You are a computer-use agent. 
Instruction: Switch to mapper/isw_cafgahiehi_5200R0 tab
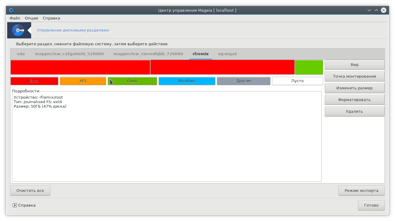point(69,54)
